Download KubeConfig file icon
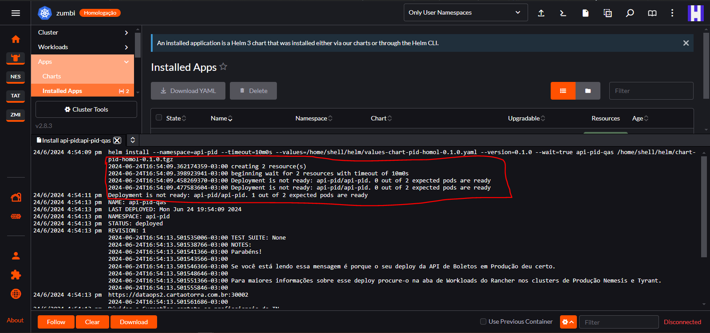This screenshot has height=333, width=710. [585, 13]
